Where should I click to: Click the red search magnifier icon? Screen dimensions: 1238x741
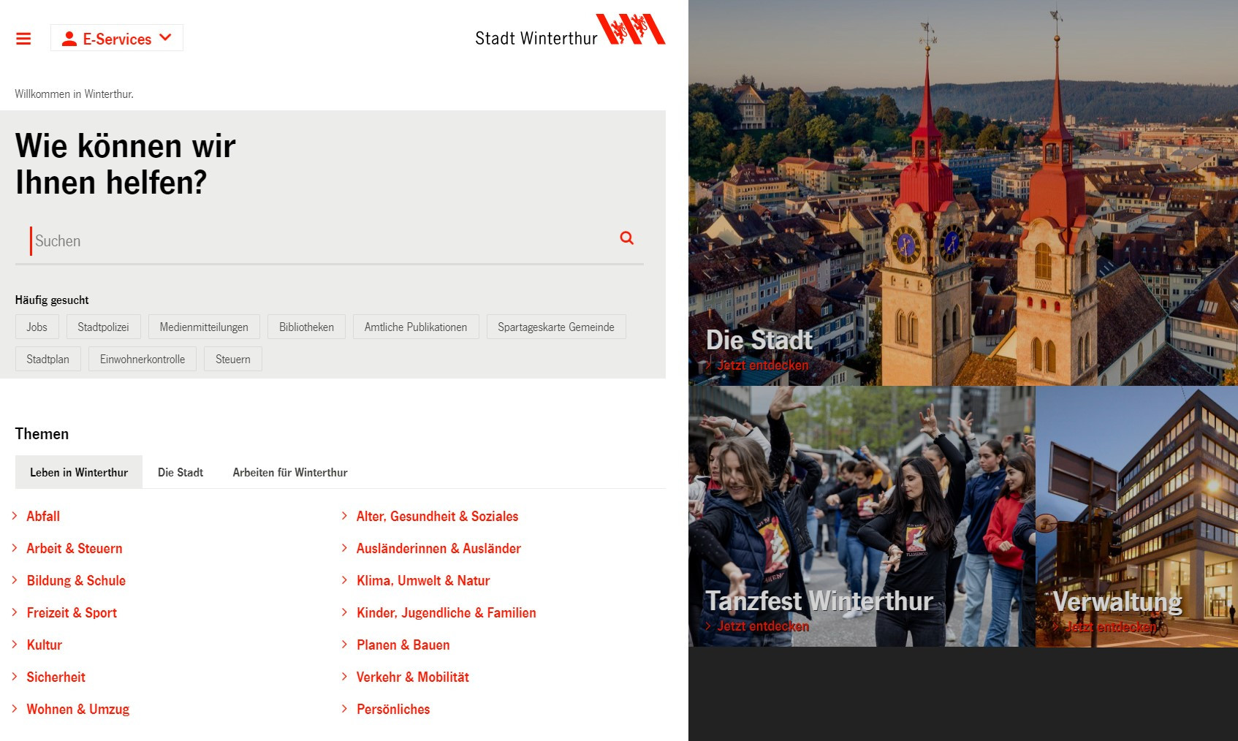coord(626,238)
